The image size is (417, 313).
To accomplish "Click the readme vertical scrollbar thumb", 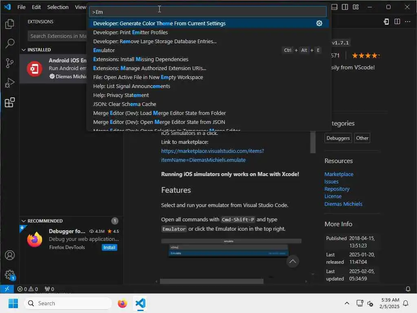I will coord(313,142).
